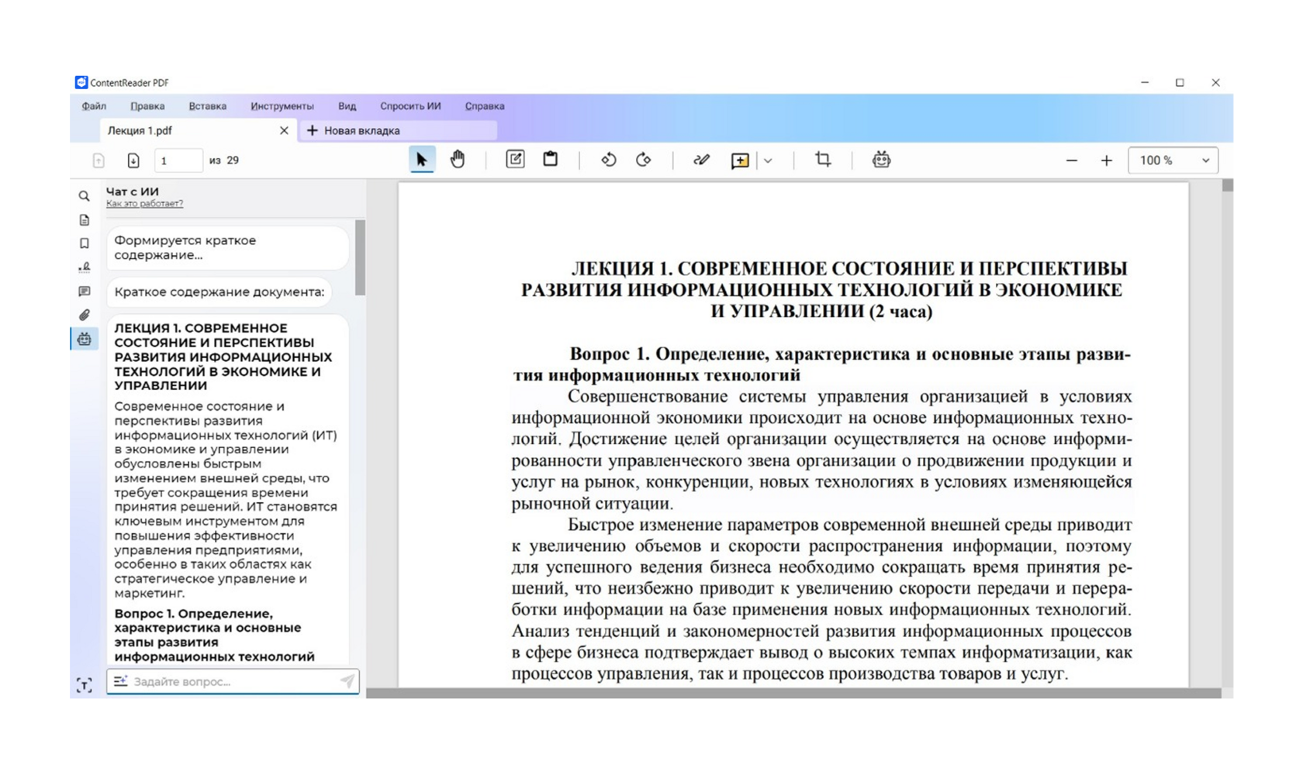Select the crop page tool

pyautogui.click(x=823, y=160)
